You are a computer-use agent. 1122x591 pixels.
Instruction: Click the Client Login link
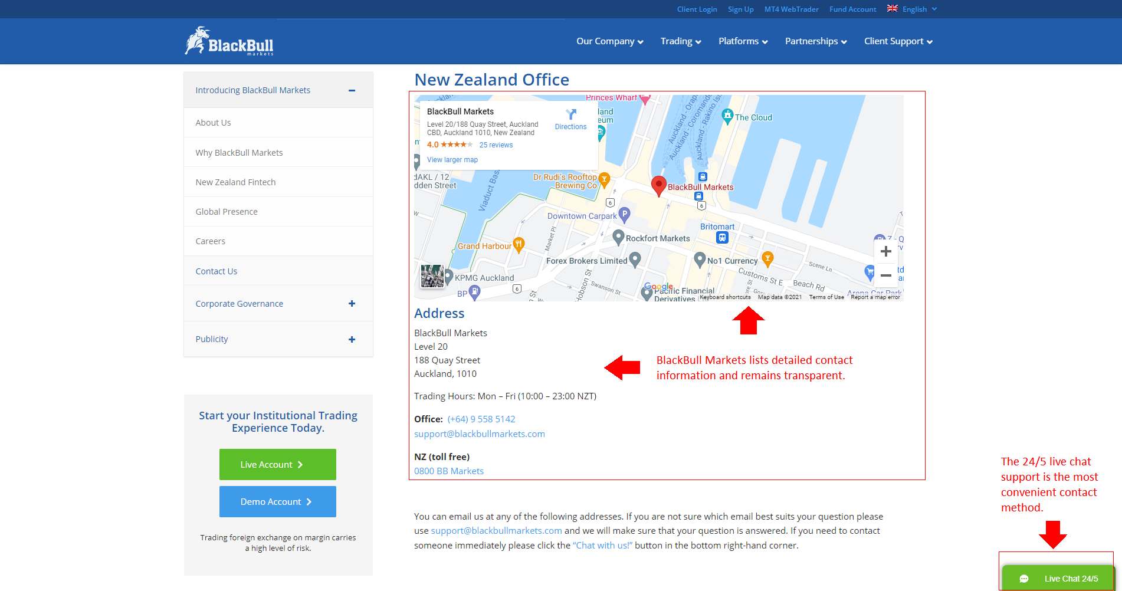pyautogui.click(x=697, y=9)
